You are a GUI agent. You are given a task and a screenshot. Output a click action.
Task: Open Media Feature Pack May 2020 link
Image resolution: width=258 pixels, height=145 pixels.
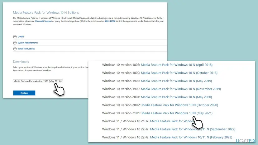click(176, 97)
